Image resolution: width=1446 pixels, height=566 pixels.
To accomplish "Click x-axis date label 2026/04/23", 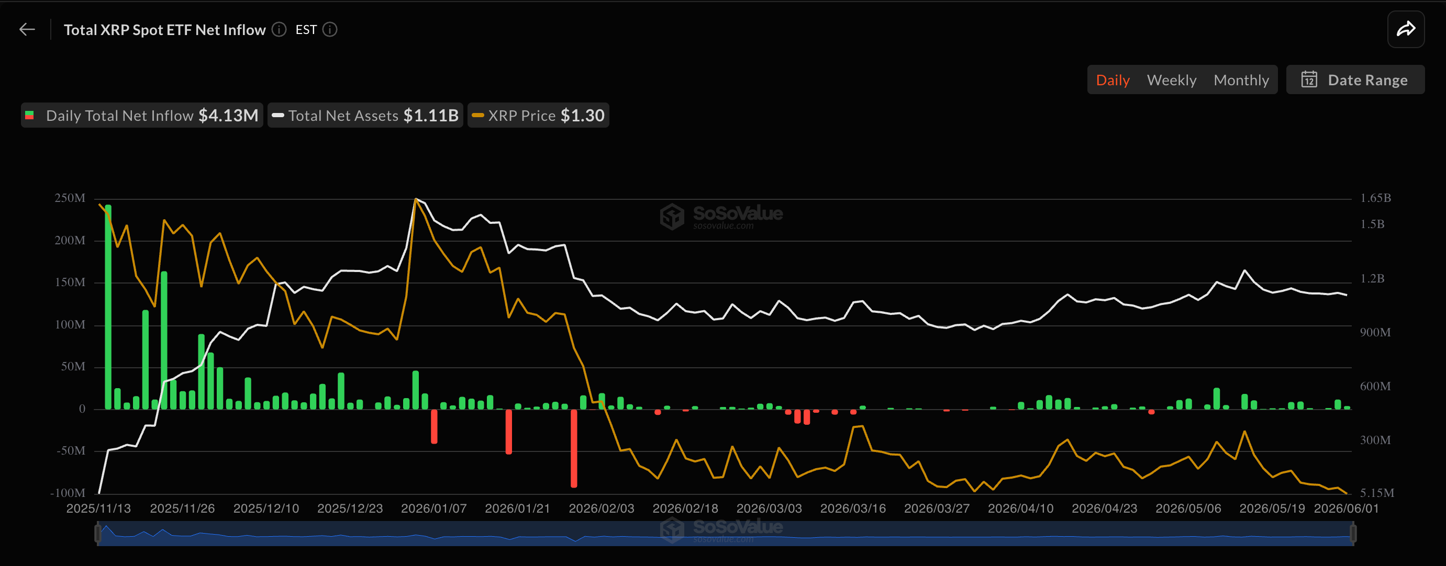I will pos(1104,508).
